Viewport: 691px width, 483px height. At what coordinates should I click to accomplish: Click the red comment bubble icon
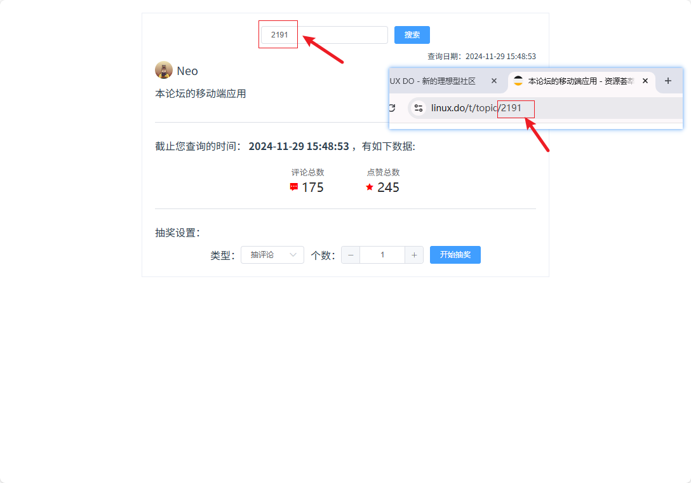point(293,187)
